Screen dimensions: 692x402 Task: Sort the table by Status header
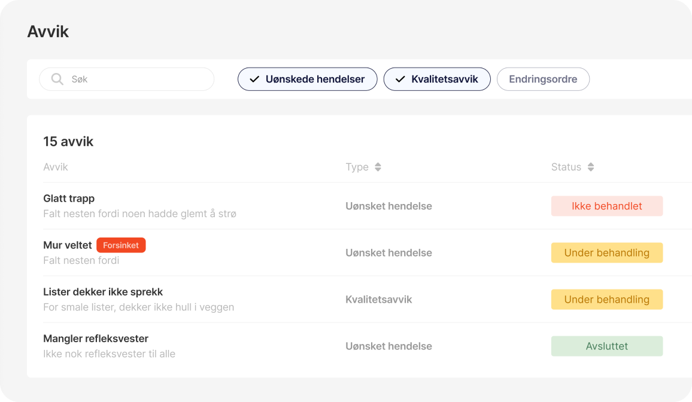(566, 167)
